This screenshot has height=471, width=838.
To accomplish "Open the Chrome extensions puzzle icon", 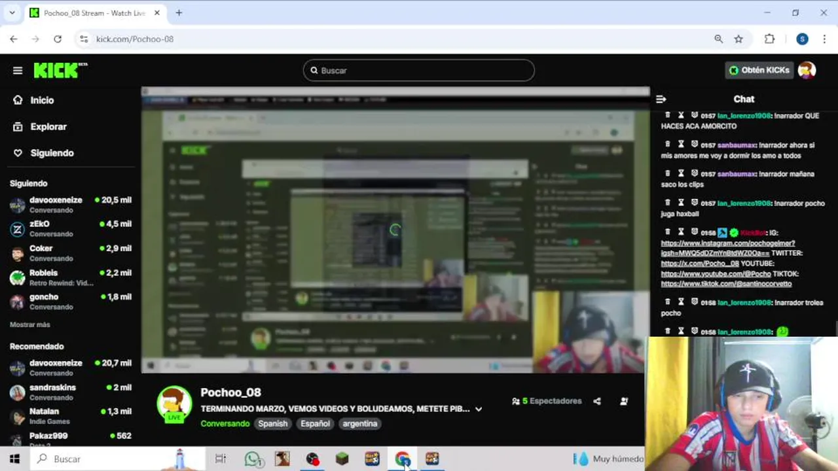I will (770, 39).
